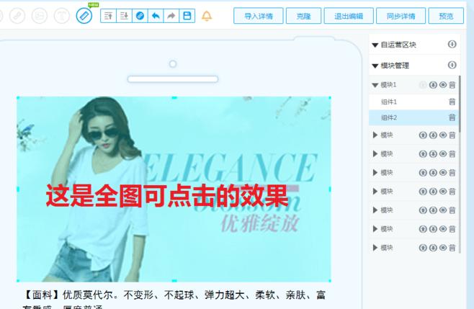The height and width of the screenshot is (309, 474).
Task: Collapse the 模块管理 section
Action: 375,66
